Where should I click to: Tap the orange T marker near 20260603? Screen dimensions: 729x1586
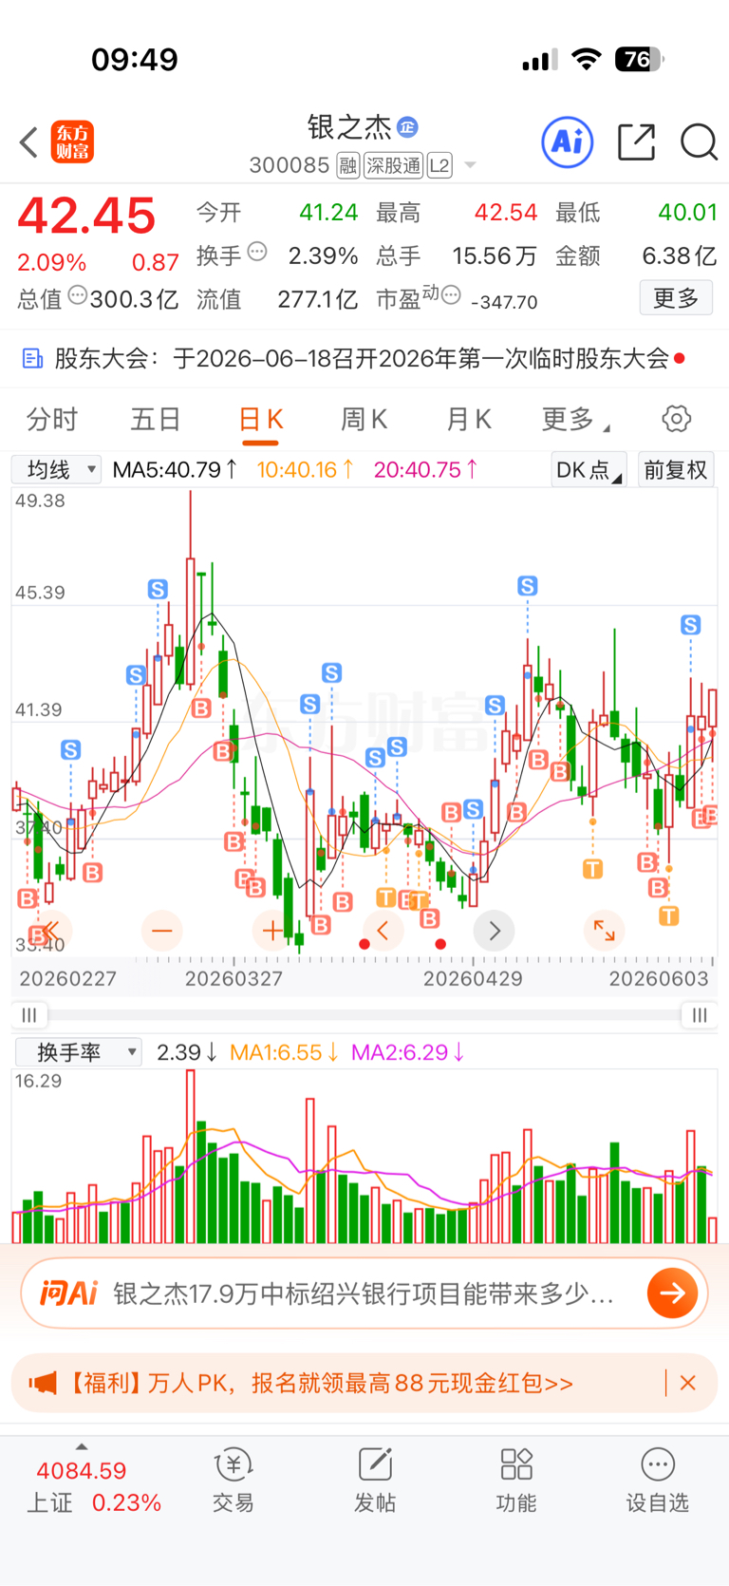pyautogui.click(x=668, y=916)
